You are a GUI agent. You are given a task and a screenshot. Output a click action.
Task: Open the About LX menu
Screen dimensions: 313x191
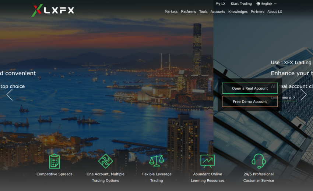(275, 12)
